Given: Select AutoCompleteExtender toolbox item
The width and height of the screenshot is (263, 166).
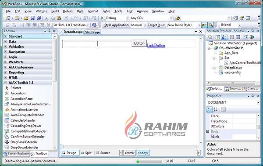Looking at the screenshot, I should click(27, 115).
